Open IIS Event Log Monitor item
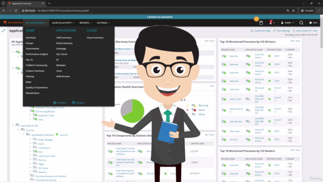 point(45,112)
